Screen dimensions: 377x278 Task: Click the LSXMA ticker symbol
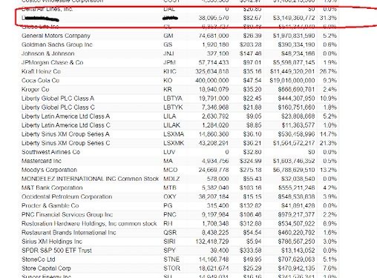pyautogui.click(x=174, y=134)
